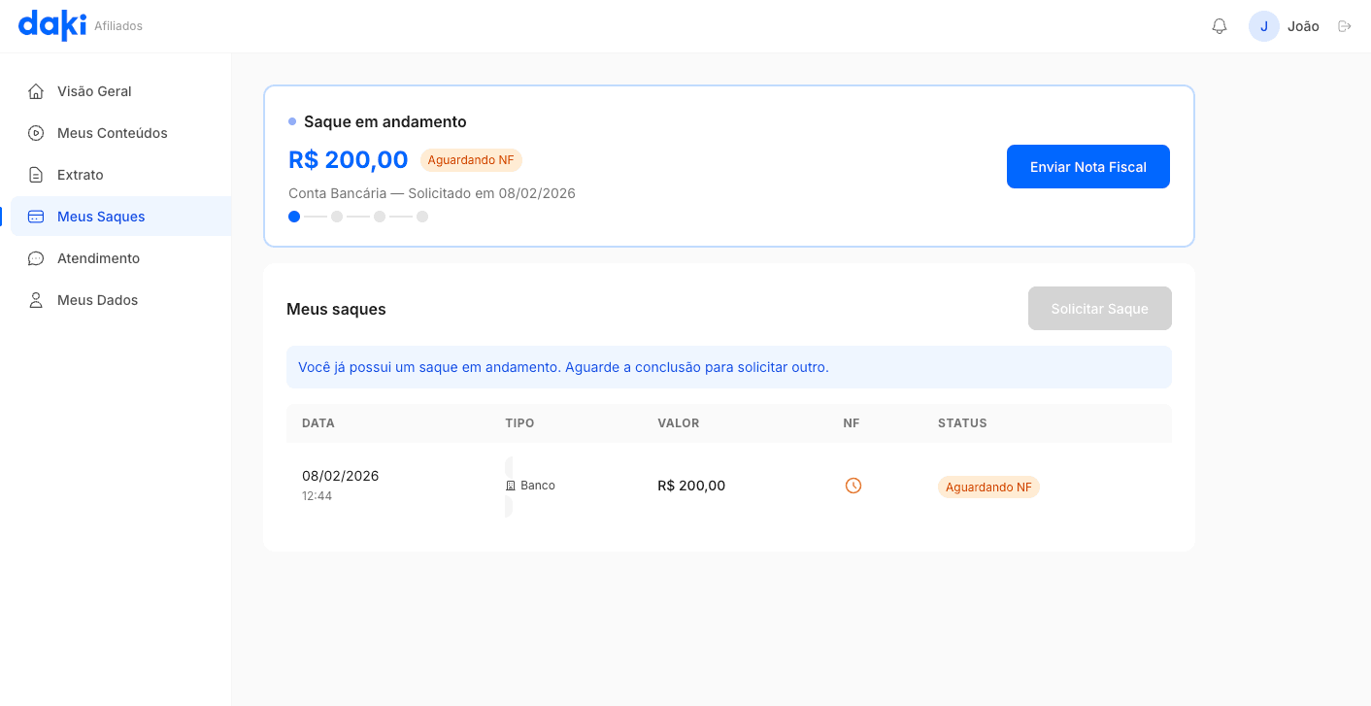Open notifications bell icon
The width and height of the screenshot is (1371, 706).
point(1220,26)
